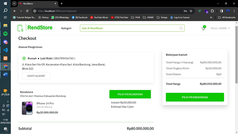Focus the Cari di RendStore search field
Screen dimensions: 238x134
132,28
